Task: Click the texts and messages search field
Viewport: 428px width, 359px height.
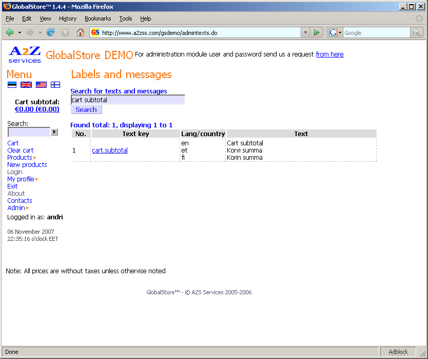Action: [x=128, y=100]
